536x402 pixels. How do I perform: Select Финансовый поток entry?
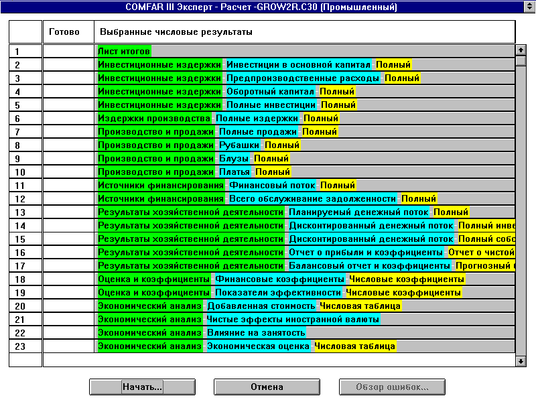(272, 186)
